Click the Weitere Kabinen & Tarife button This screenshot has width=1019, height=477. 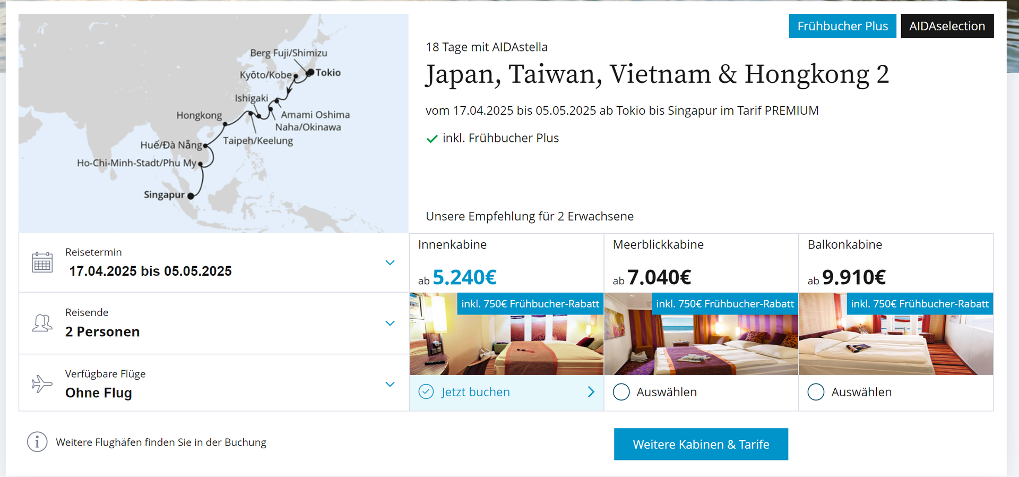tap(701, 444)
